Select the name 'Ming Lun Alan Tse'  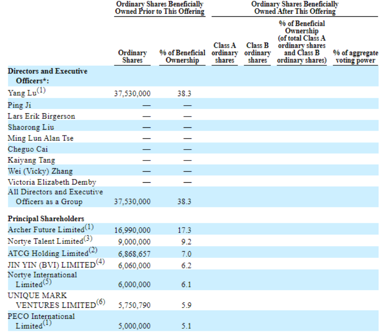click(40, 138)
